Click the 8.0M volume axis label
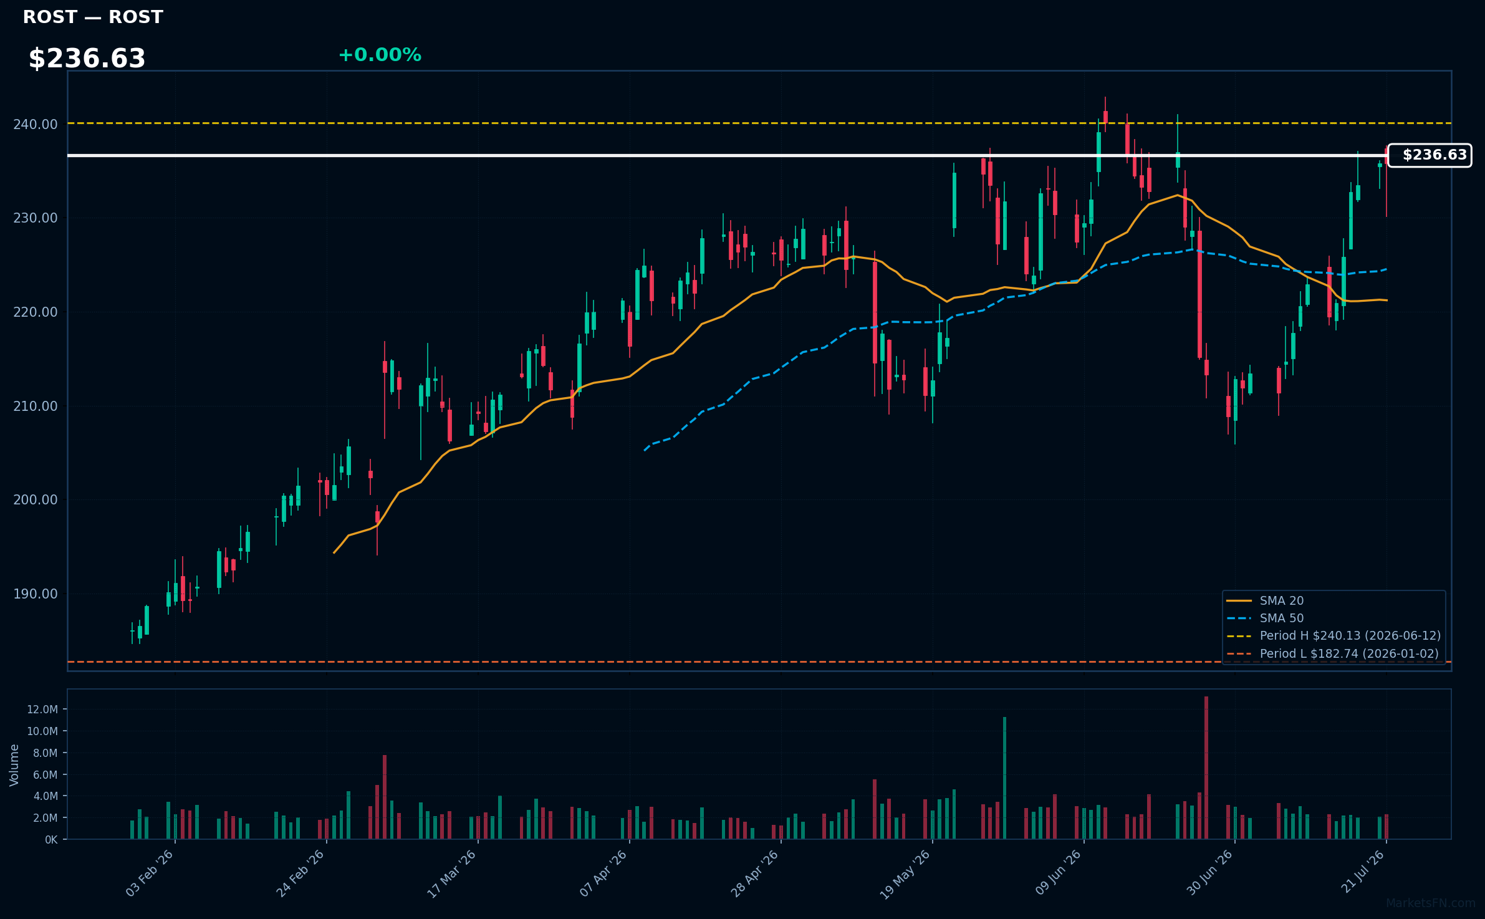This screenshot has width=1485, height=919. 46,753
